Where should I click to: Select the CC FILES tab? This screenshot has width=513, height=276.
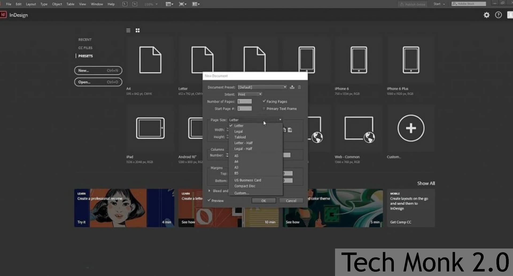click(85, 48)
